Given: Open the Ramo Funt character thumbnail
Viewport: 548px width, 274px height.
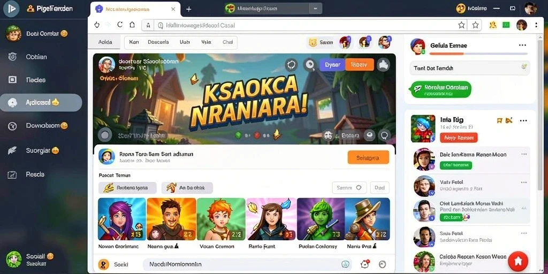Looking at the screenshot, I should click(x=271, y=219).
